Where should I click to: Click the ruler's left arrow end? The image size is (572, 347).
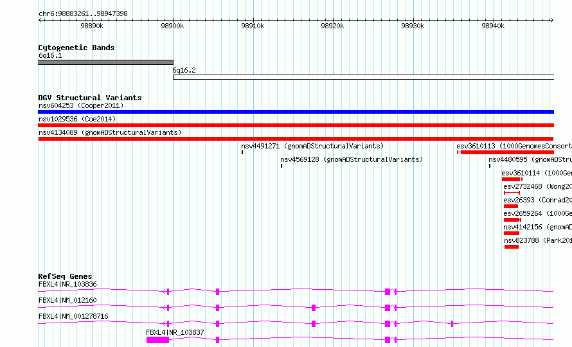[40, 20]
